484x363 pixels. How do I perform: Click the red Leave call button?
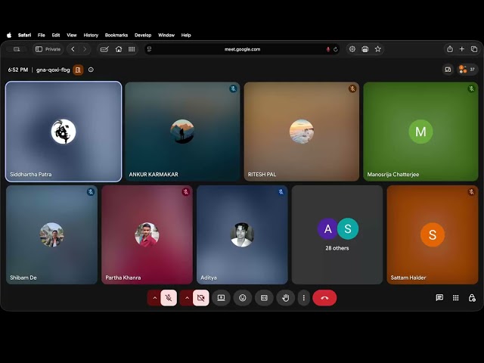(324, 298)
